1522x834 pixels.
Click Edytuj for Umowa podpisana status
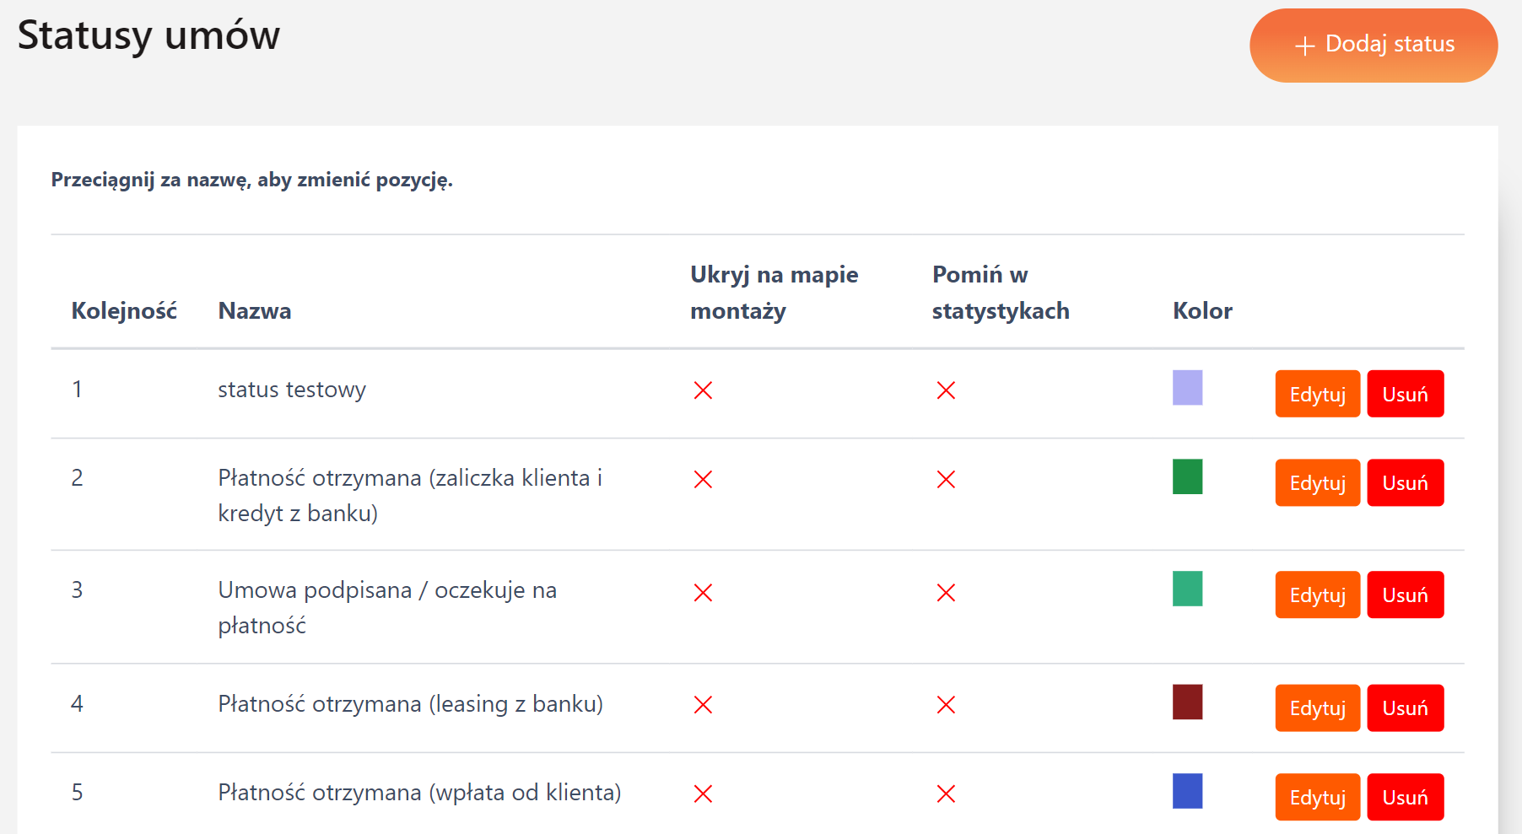click(x=1317, y=595)
